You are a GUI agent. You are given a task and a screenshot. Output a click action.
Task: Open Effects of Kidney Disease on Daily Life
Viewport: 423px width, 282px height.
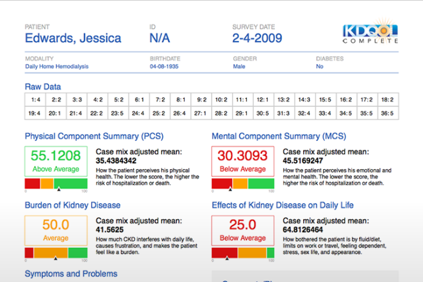(x=284, y=206)
